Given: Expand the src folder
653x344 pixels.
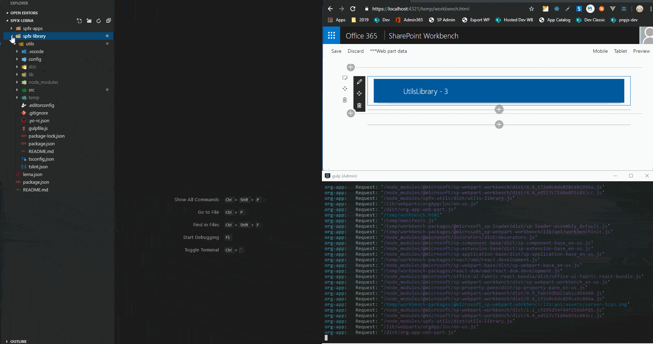Looking at the screenshot, I should pyautogui.click(x=17, y=90).
